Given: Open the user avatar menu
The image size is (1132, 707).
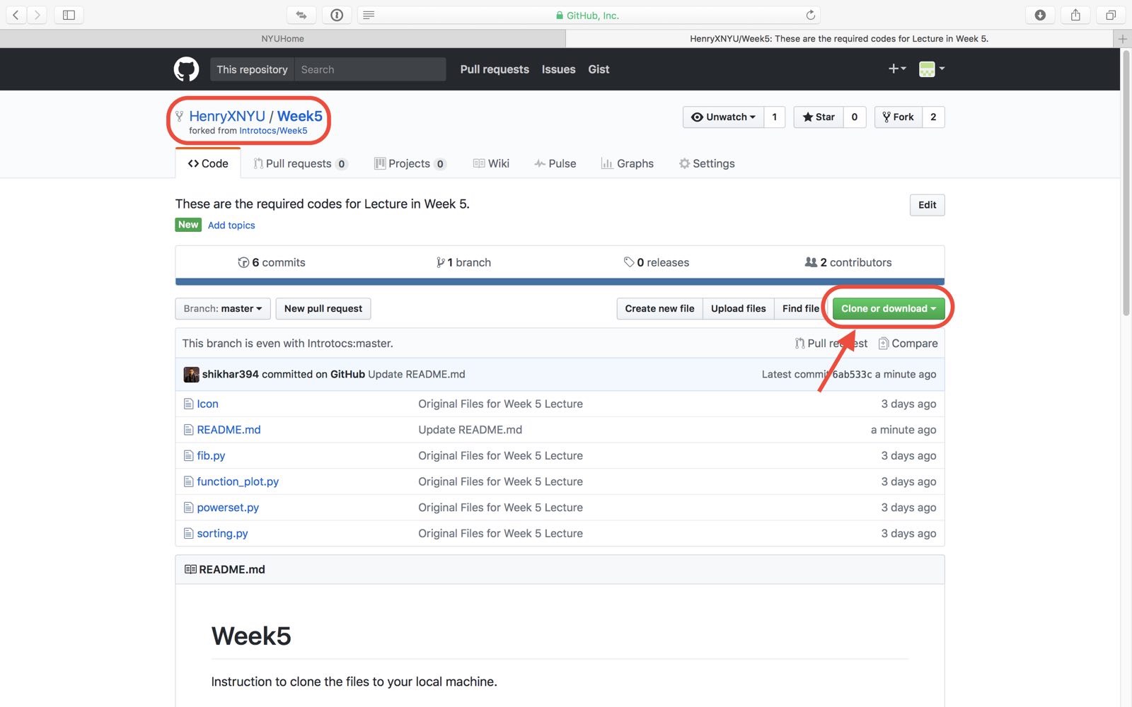Looking at the screenshot, I should pyautogui.click(x=931, y=69).
